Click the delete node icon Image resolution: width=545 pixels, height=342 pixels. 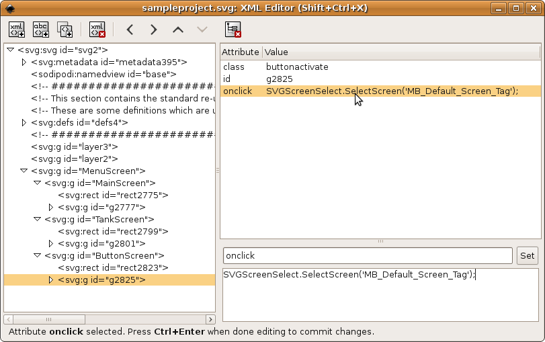coord(97,30)
